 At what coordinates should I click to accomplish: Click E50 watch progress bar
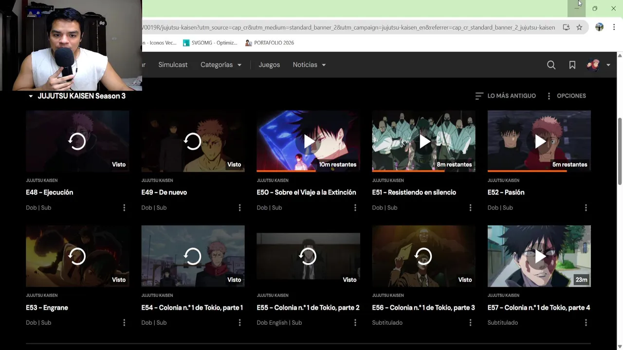click(x=308, y=171)
